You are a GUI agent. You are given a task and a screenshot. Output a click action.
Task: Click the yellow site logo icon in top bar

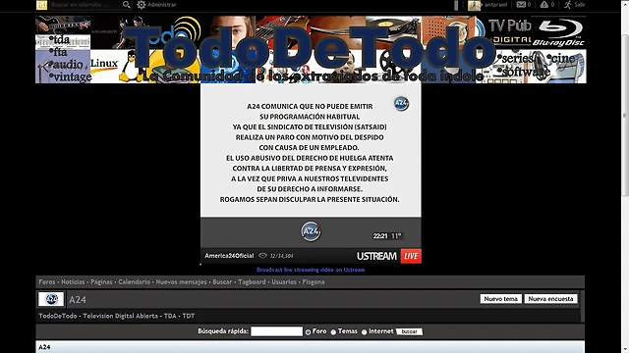point(41,5)
